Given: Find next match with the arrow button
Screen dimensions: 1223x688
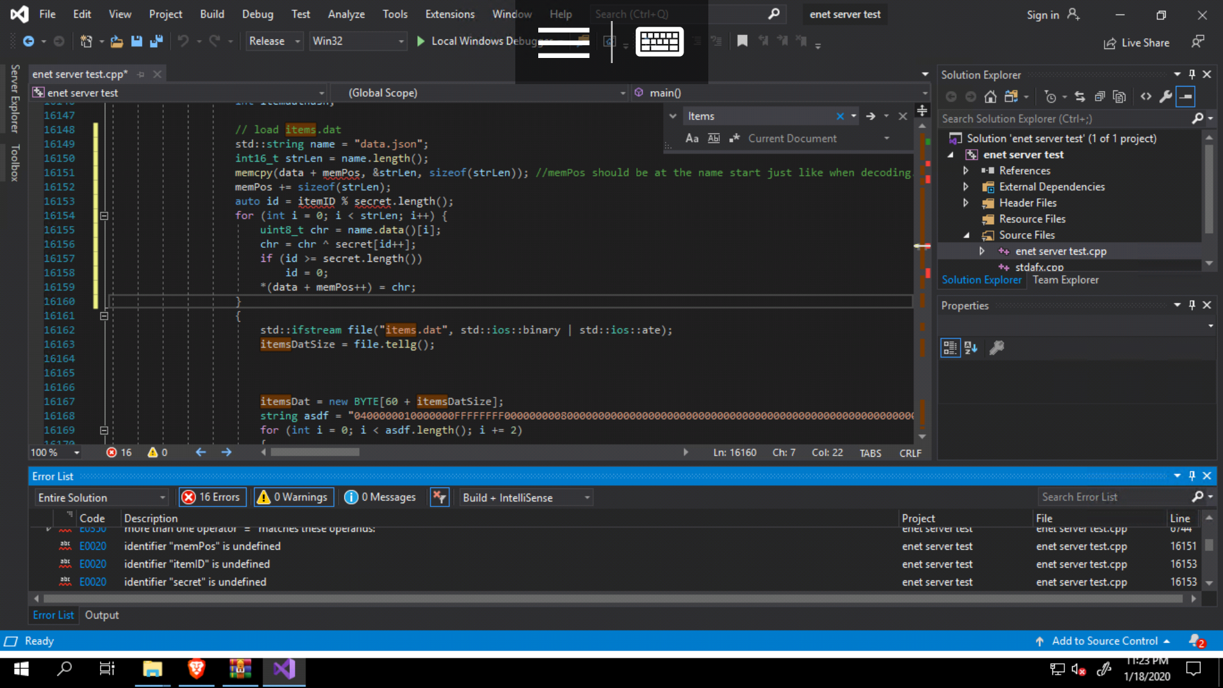Looking at the screenshot, I should (871, 116).
